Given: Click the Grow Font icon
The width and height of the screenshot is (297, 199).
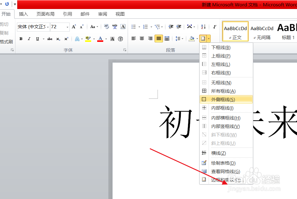Looking at the screenshot, I should pos(73,26).
